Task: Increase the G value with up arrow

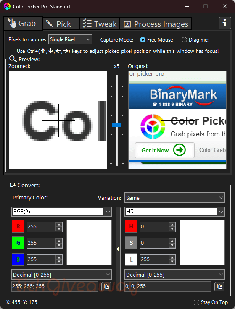Action: click(x=59, y=241)
